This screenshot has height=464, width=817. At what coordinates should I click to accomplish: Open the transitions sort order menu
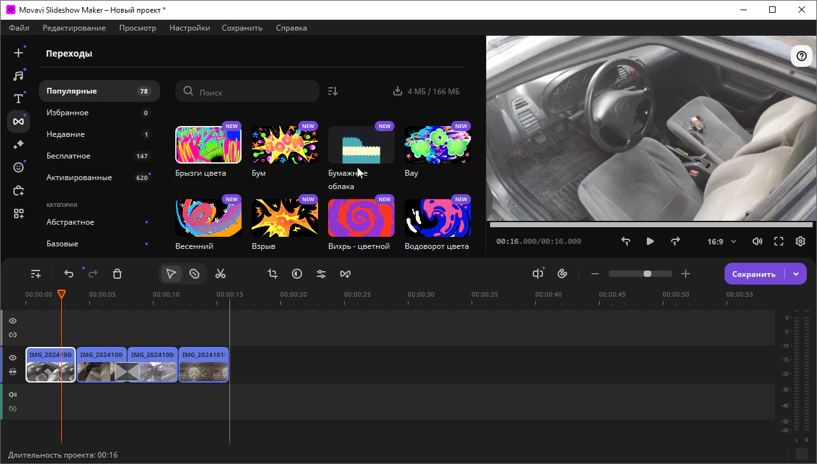[x=333, y=91]
